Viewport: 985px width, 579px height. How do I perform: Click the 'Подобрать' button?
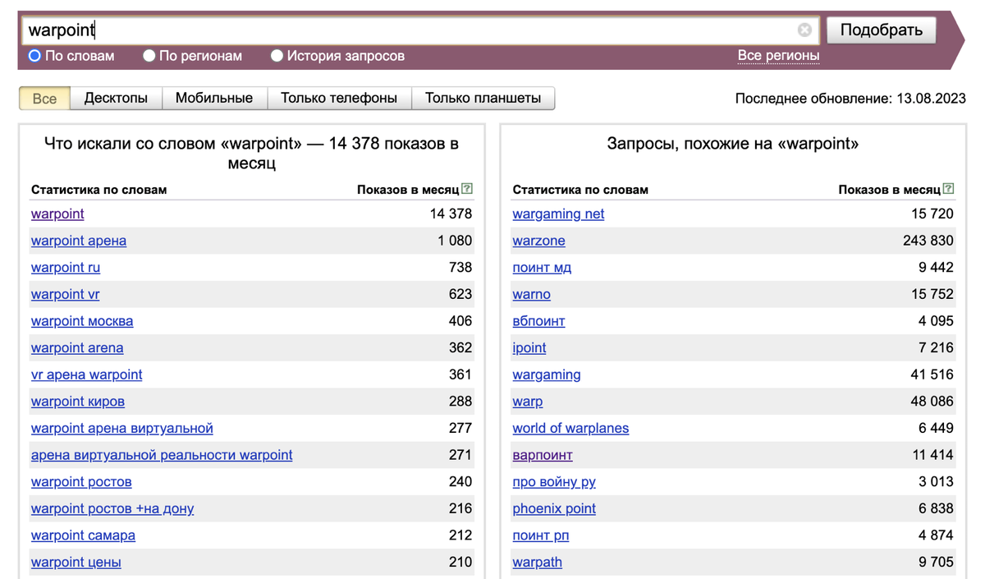(x=881, y=30)
